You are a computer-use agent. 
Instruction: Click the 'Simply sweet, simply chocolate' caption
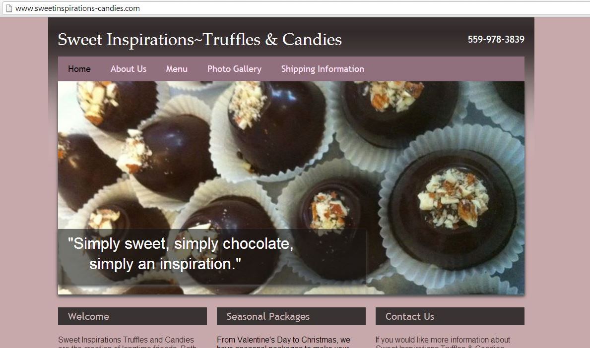coord(181,254)
